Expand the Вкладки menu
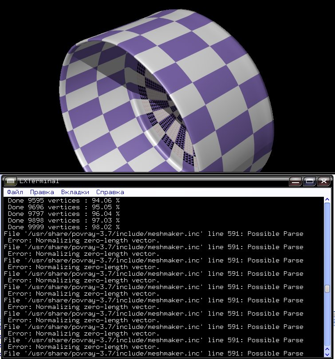 coord(75,192)
